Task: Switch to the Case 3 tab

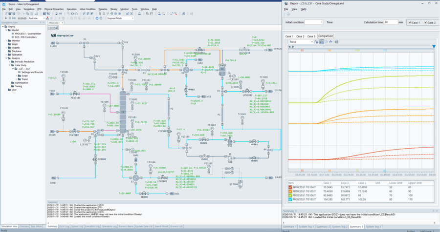Action: coord(311,36)
